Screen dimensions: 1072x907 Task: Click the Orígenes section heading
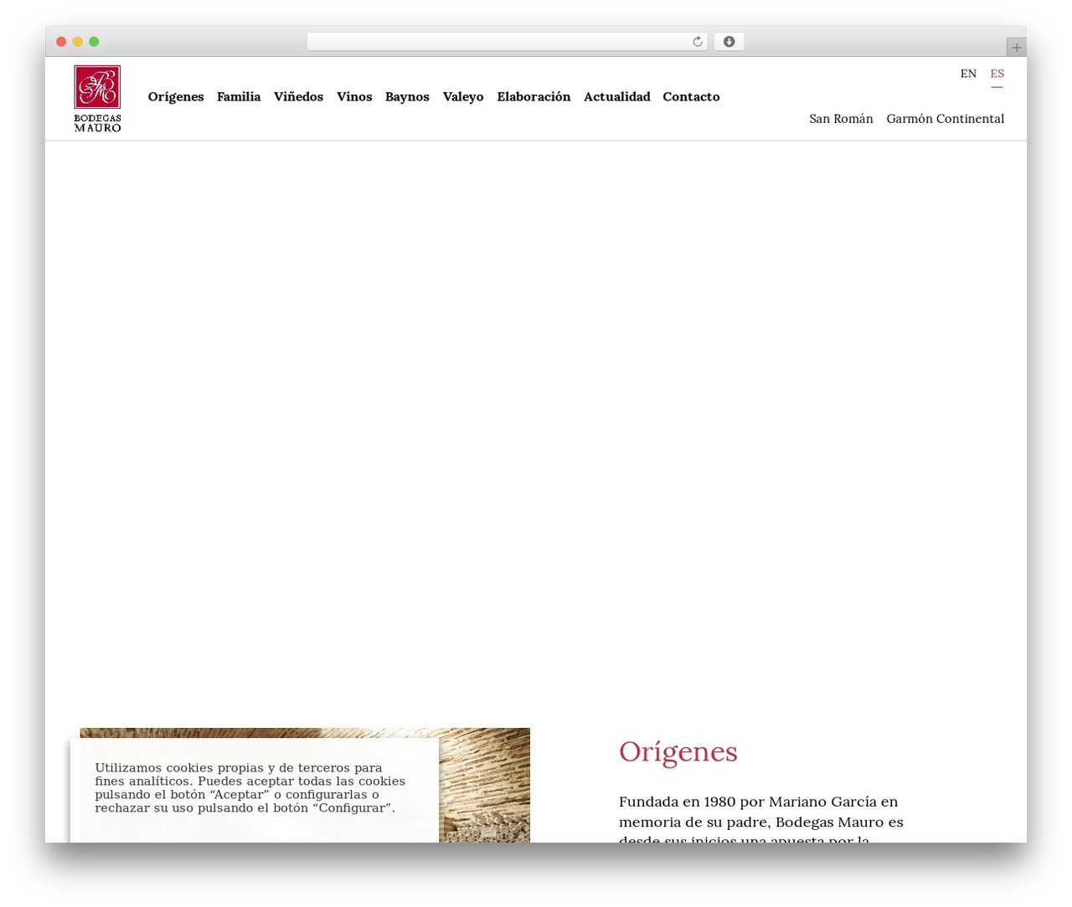point(678,751)
